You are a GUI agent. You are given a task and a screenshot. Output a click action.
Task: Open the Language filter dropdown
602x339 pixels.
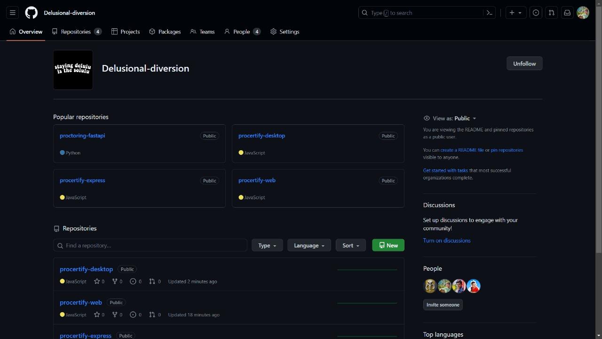pos(309,245)
